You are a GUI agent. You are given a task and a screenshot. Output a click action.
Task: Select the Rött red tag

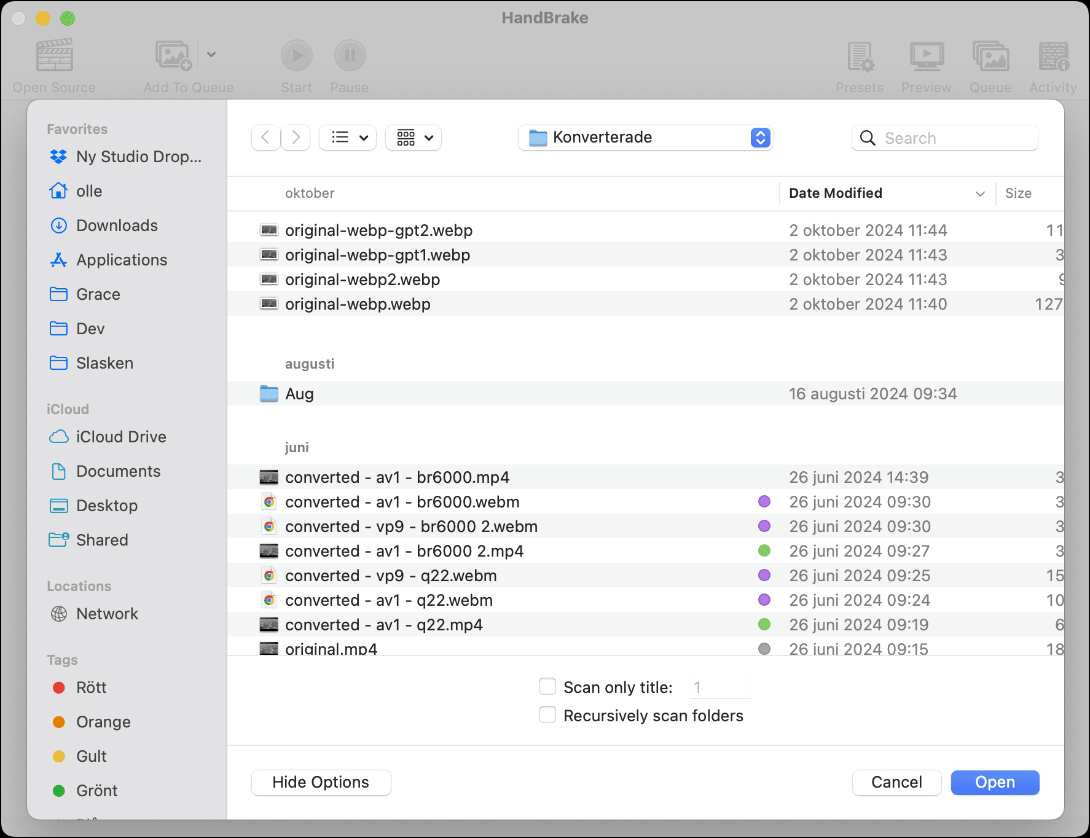(91, 687)
